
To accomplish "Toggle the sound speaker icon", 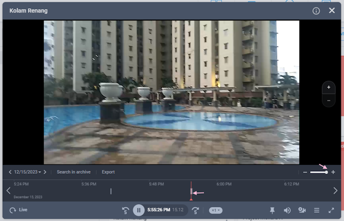I will pos(287,210).
